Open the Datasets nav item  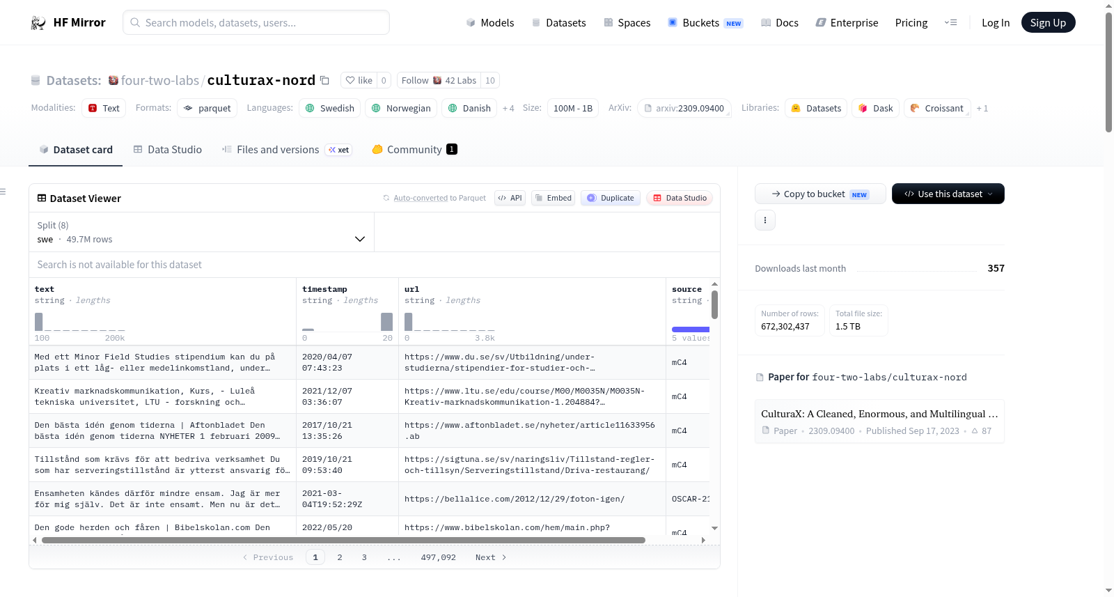click(x=559, y=23)
